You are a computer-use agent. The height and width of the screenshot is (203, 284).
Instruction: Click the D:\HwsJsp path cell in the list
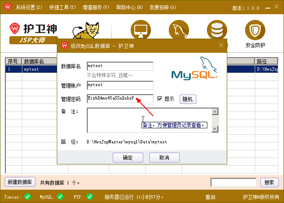pos(267,69)
